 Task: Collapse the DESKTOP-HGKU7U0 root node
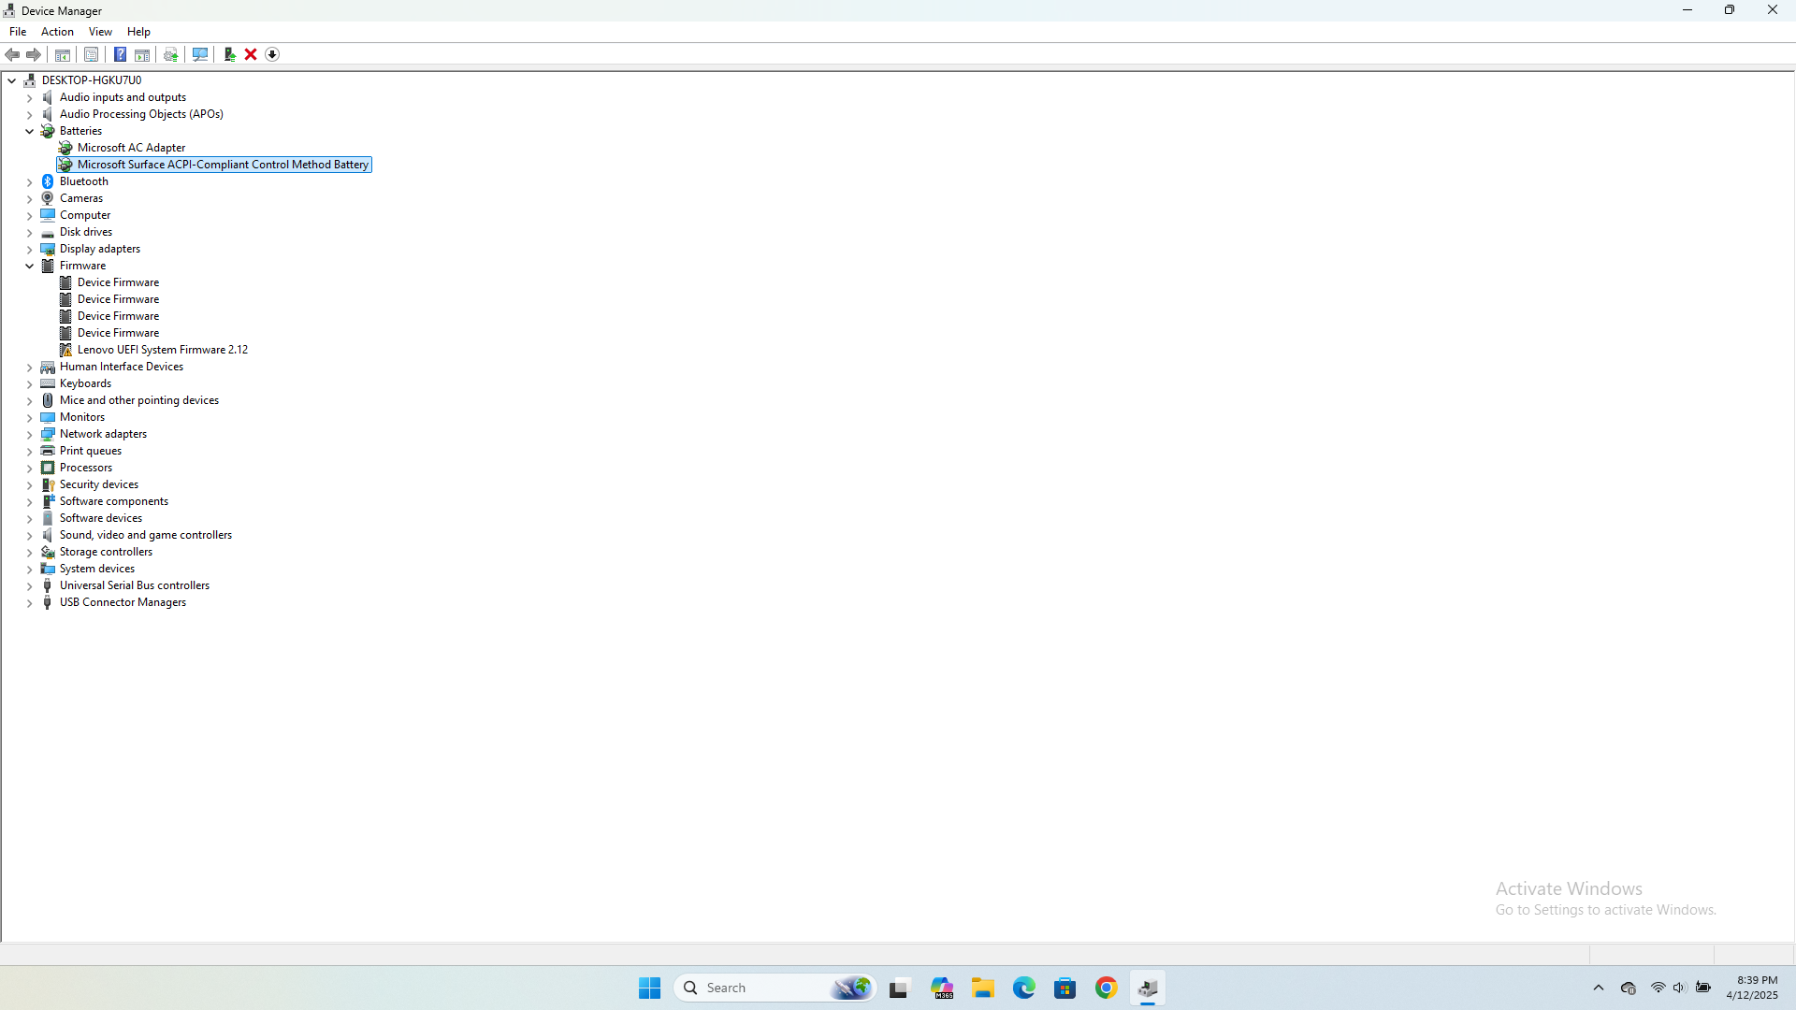[x=12, y=80]
